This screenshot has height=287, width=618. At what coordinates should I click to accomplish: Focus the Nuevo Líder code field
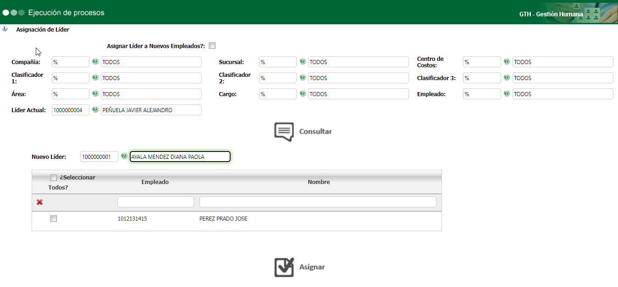(99, 157)
